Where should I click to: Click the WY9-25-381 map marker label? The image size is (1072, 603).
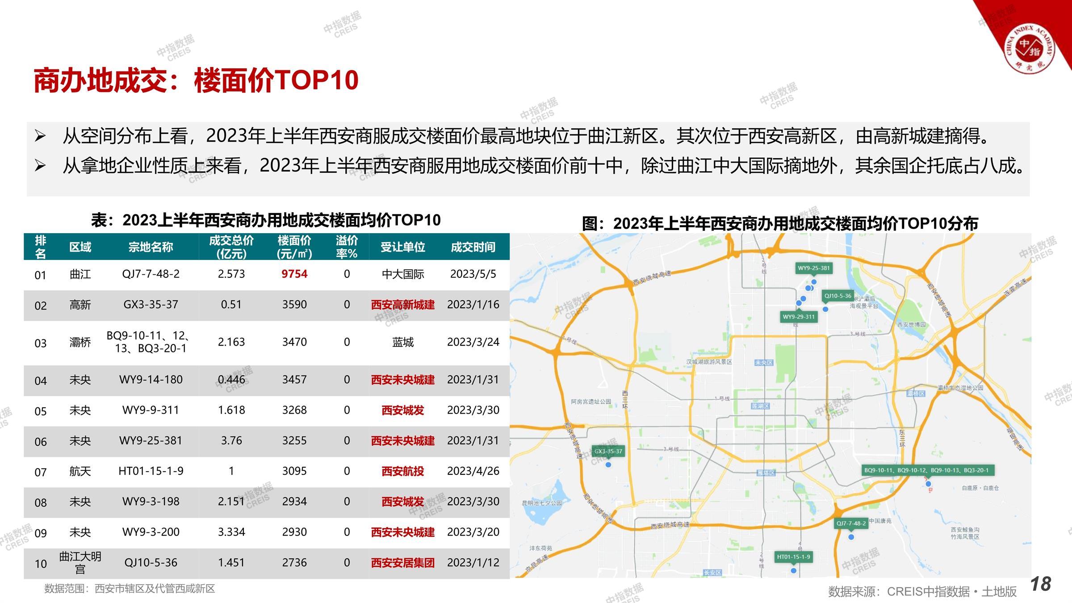click(814, 268)
